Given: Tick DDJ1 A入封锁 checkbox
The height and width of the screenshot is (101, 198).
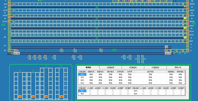Looking at the screenshot, I should pyautogui.click(x=90, y=91).
